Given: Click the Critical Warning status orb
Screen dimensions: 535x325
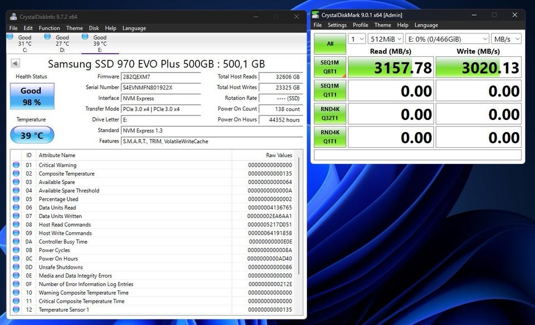Looking at the screenshot, I should click(x=16, y=165).
